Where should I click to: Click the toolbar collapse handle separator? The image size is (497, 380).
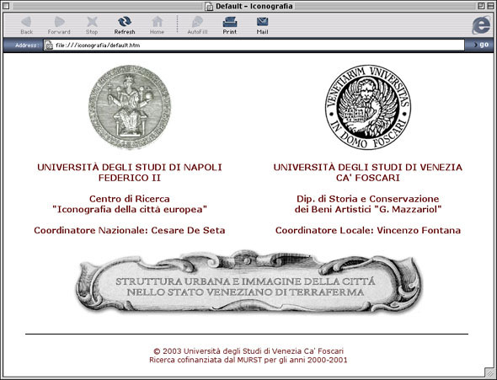(177, 24)
